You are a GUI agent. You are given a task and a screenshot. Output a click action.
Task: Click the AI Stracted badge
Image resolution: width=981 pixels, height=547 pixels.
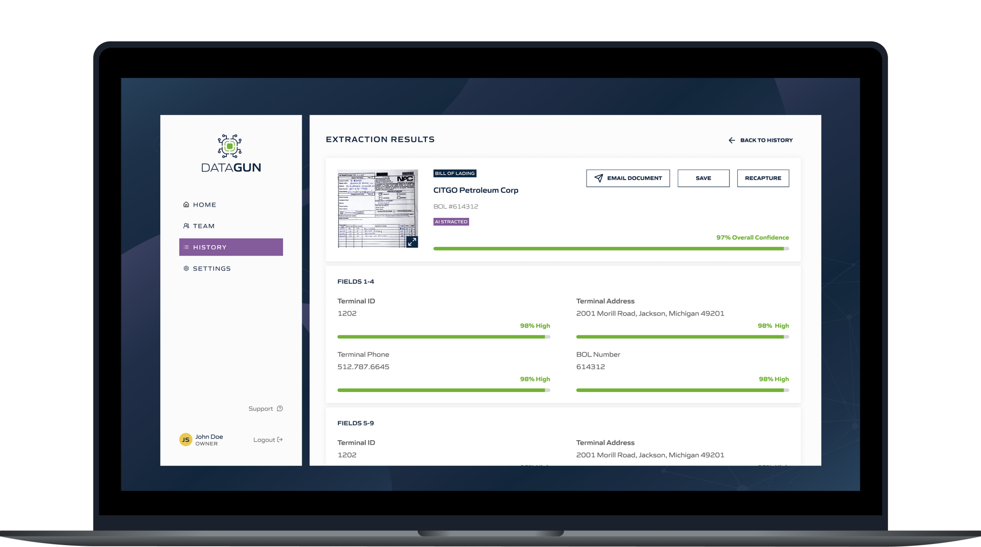(451, 222)
